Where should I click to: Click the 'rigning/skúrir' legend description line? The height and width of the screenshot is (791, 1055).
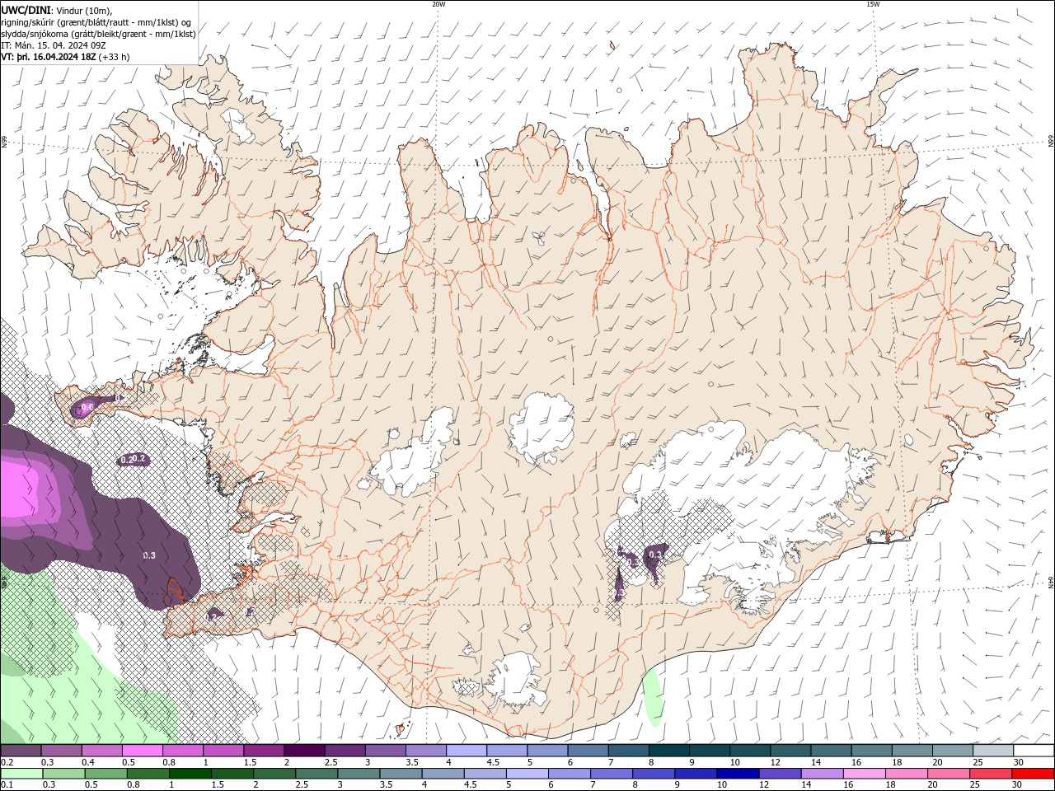[96, 22]
